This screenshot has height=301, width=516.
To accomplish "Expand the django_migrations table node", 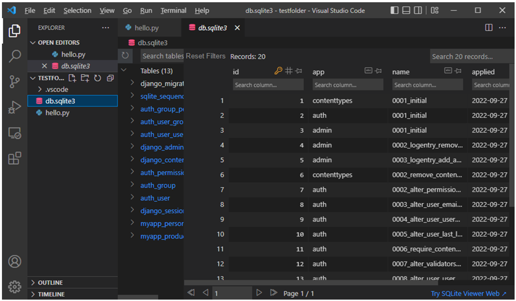I will click(132, 83).
